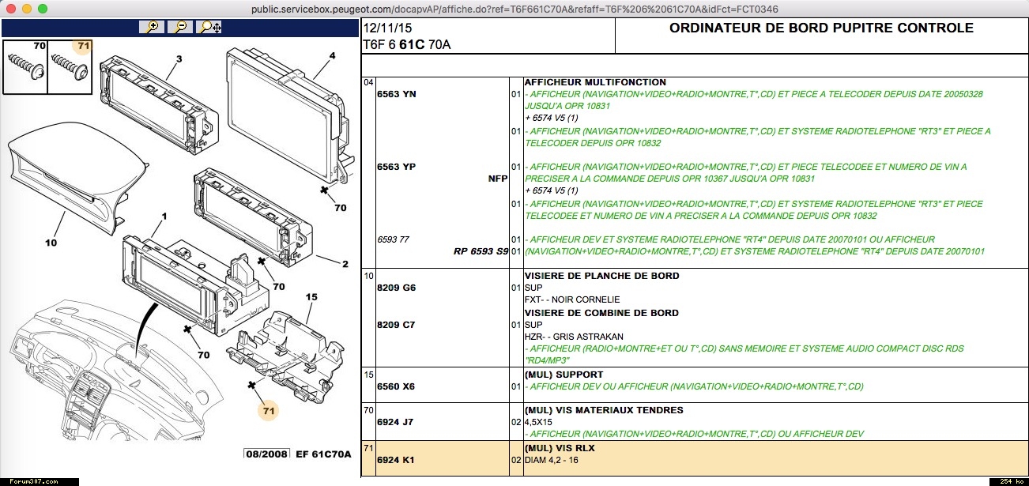The width and height of the screenshot is (1029, 486).
Task: Click highlighted callout 71 below the bracket
Action: [x=269, y=410]
